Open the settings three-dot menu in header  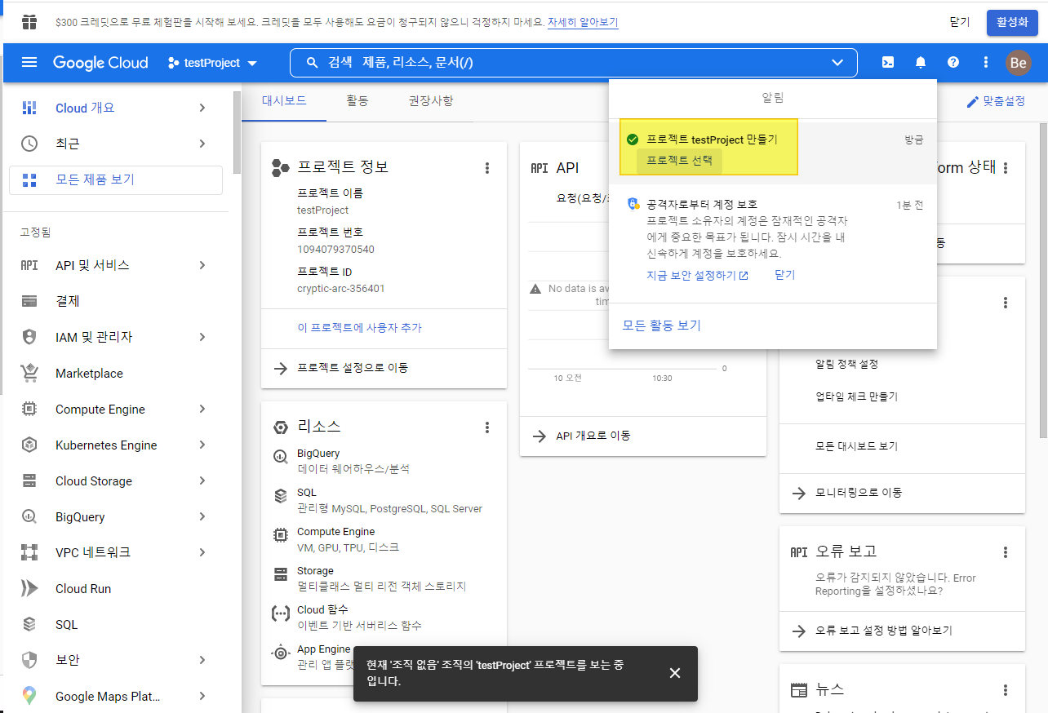pos(986,63)
